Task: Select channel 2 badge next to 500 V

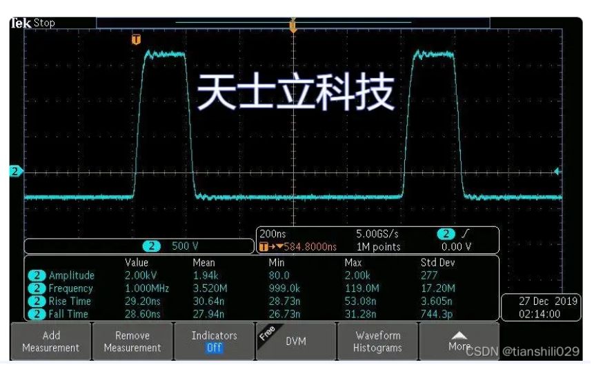Action: [x=152, y=246]
